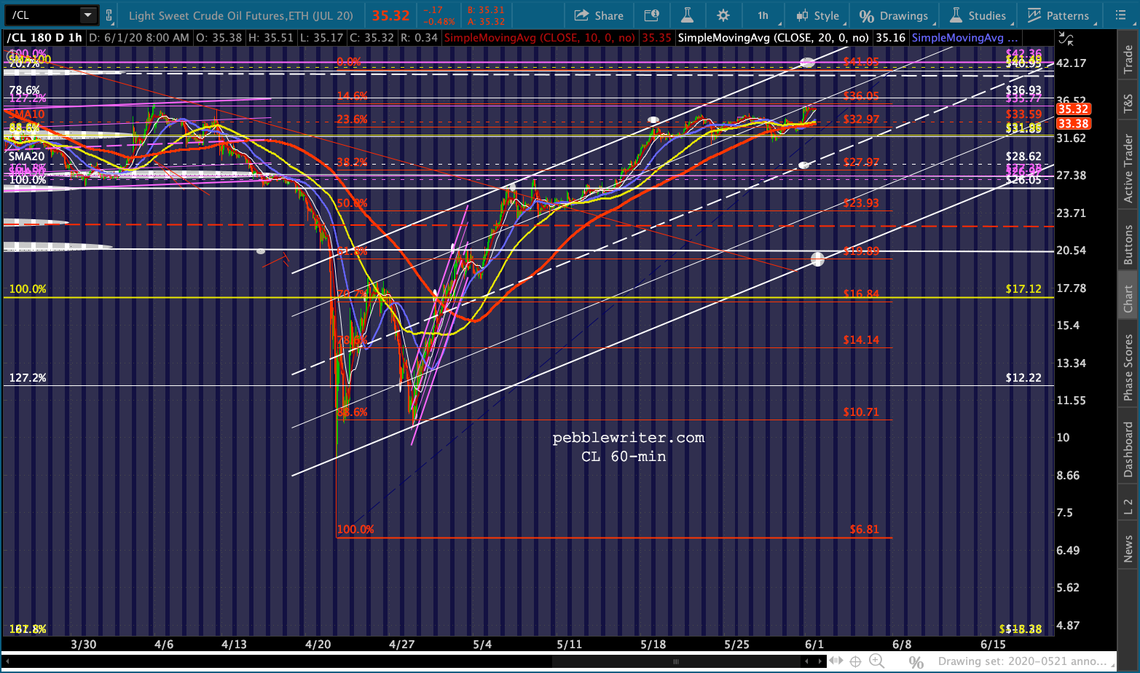This screenshot has height=673, width=1140.
Task: Click the 6/1 date on time axis
Action: tap(814, 645)
